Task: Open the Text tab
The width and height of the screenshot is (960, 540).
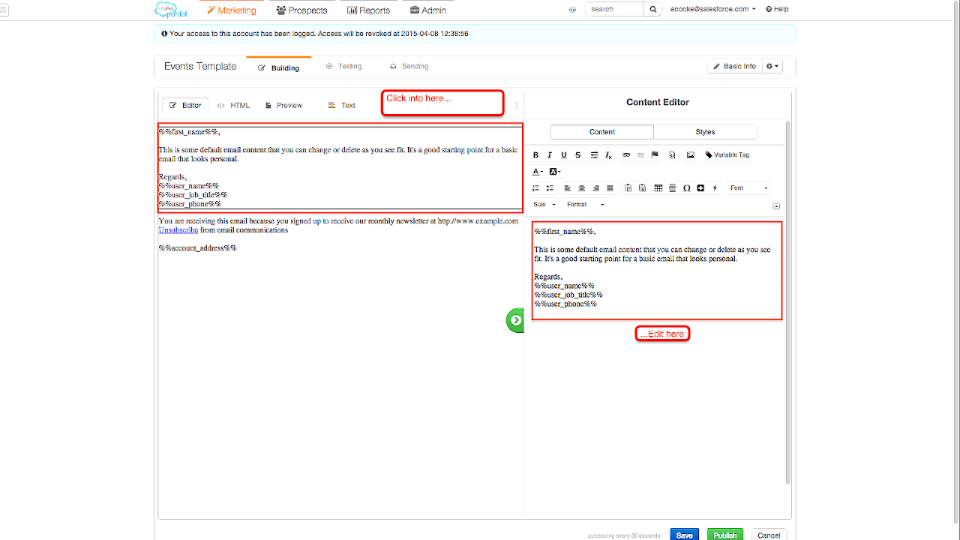Action: (x=342, y=106)
